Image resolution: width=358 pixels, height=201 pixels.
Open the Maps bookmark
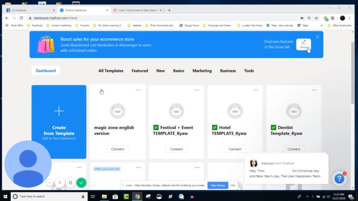coord(303,25)
